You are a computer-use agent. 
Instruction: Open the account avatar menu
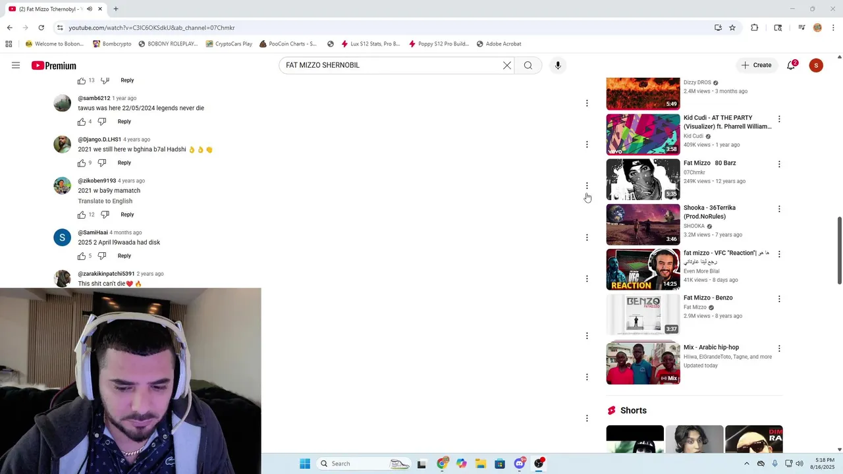[816, 65]
